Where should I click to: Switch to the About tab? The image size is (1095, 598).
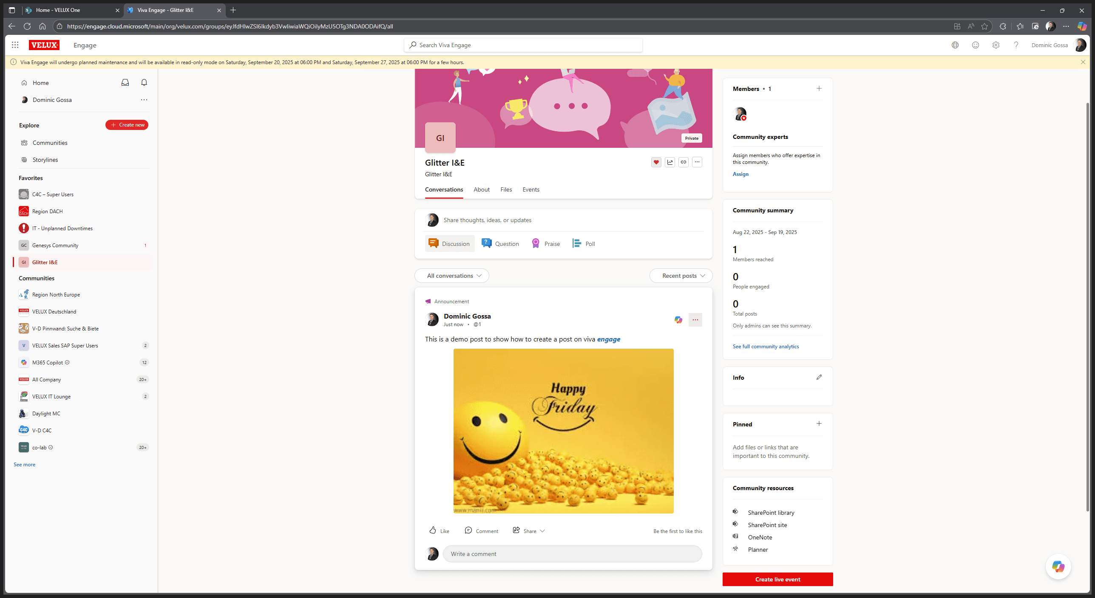482,190
